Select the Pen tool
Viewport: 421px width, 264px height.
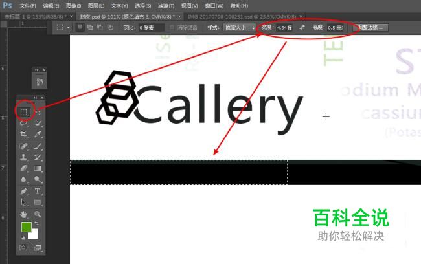23,192
